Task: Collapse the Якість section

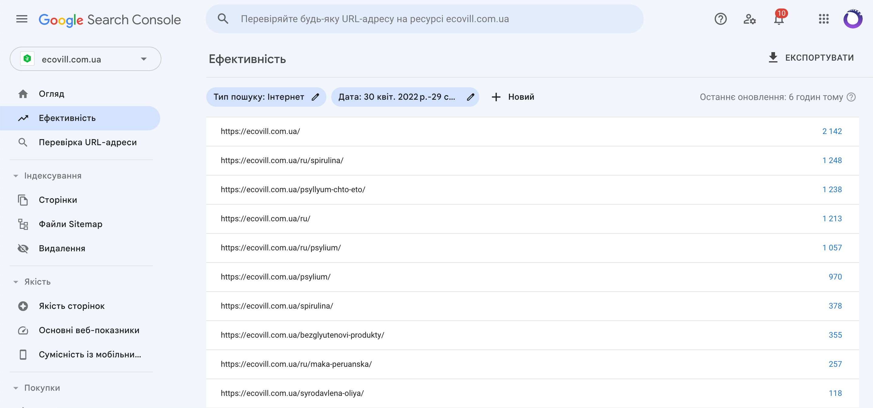Action: (x=15, y=282)
